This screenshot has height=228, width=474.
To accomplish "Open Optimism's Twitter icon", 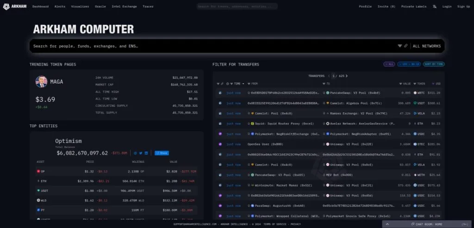I will (141, 153).
